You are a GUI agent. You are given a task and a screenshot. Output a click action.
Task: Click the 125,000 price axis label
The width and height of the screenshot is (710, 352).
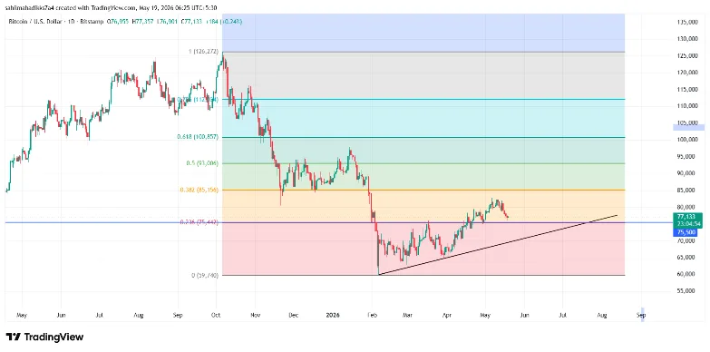click(686, 55)
